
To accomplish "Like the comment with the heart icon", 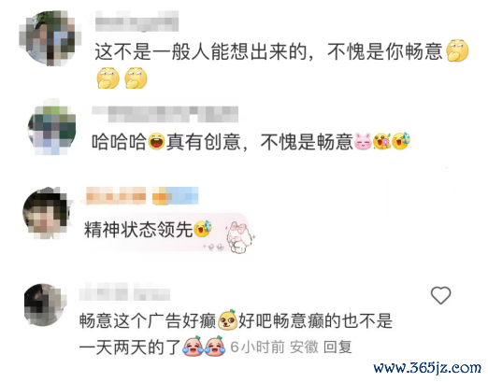I will 440,295.
